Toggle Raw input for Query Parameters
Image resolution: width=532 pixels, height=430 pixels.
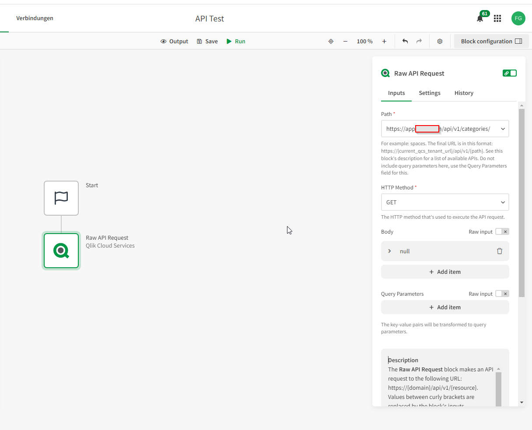point(502,294)
